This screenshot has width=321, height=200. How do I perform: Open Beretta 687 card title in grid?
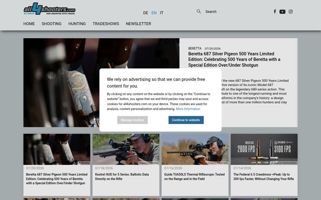57,179
